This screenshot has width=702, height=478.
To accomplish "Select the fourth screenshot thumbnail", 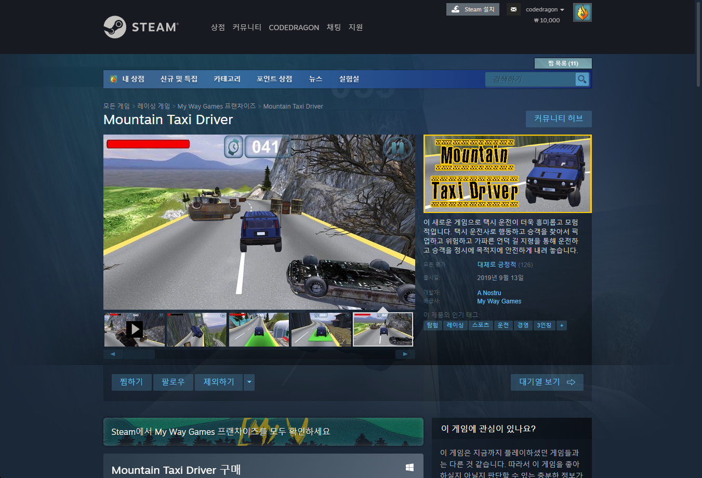I will (x=322, y=329).
